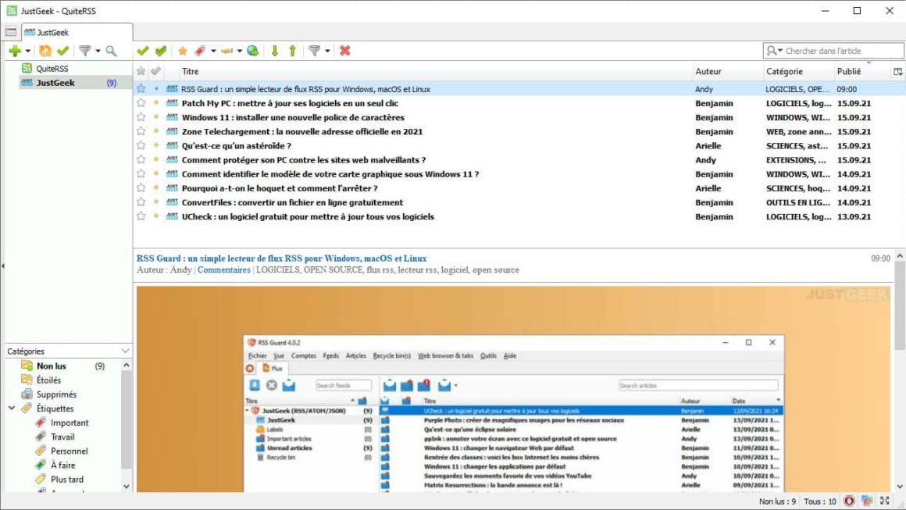Mark selected news as read (first green check)
The height and width of the screenshot is (510, 906).
pos(143,51)
